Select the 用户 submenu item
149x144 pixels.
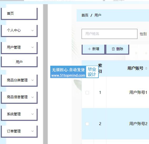click(19, 62)
